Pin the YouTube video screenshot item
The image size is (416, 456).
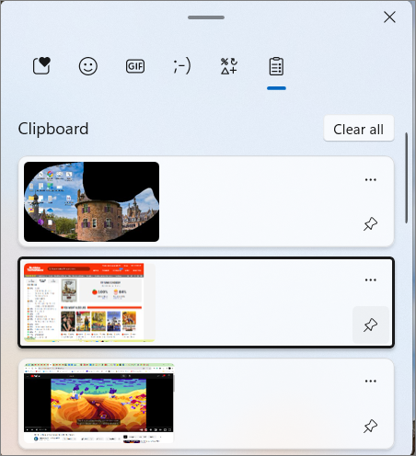[371, 426]
